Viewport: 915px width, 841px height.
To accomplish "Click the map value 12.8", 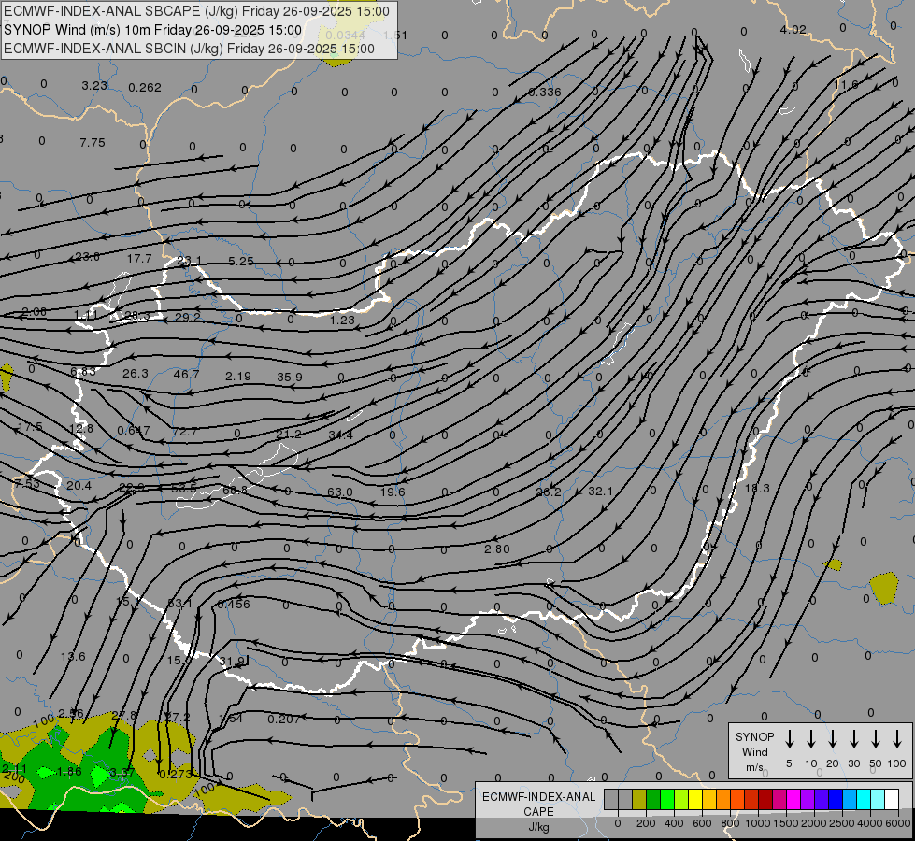I will [x=80, y=428].
